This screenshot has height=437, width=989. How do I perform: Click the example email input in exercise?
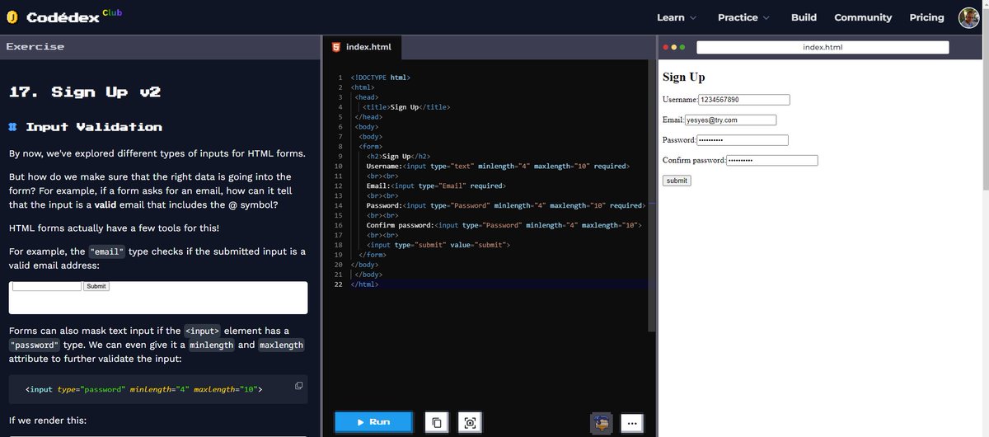coord(47,286)
